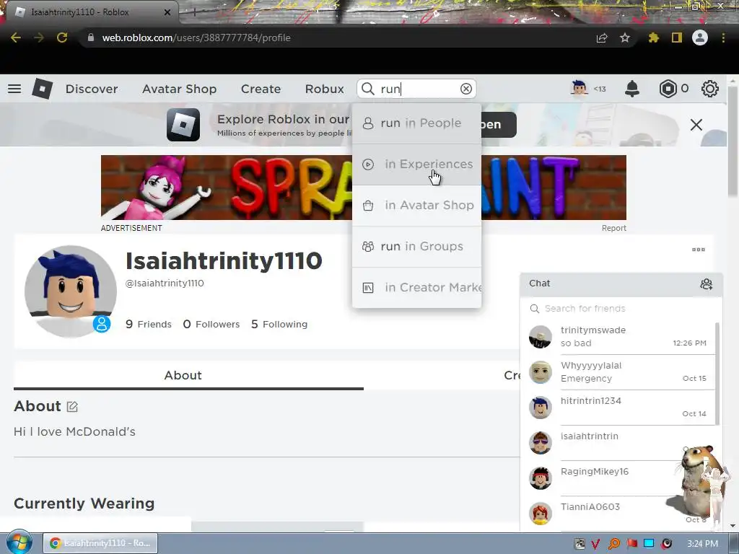Viewport: 739px width, 554px height.
Task: Open browser extensions puzzle icon
Action: pyautogui.click(x=653, y=38)
